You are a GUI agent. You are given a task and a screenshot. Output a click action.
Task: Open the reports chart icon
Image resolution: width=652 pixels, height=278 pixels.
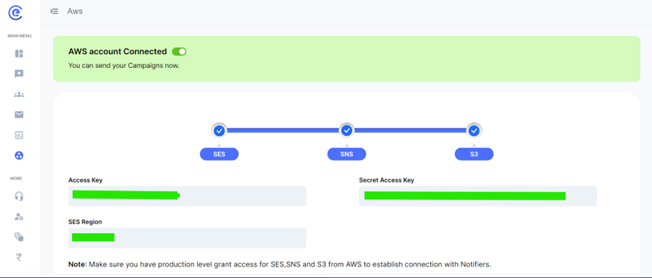tap(19, 135)
